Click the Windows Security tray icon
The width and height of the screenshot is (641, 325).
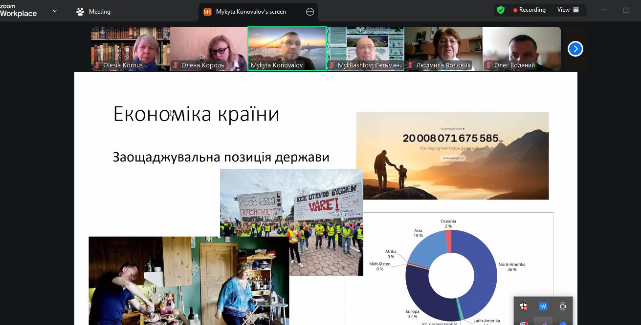point(524,306)
